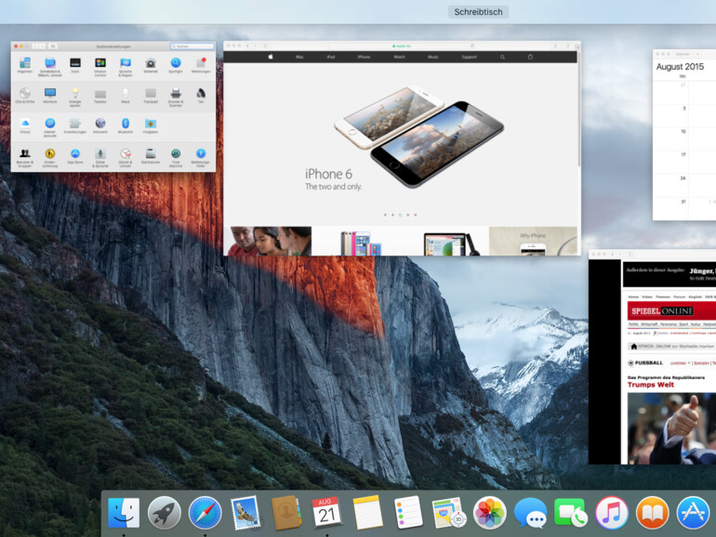This screenshot has height=537, width=716.
Task: Open Trackpad preferences pane
Action: pos(151,96)
